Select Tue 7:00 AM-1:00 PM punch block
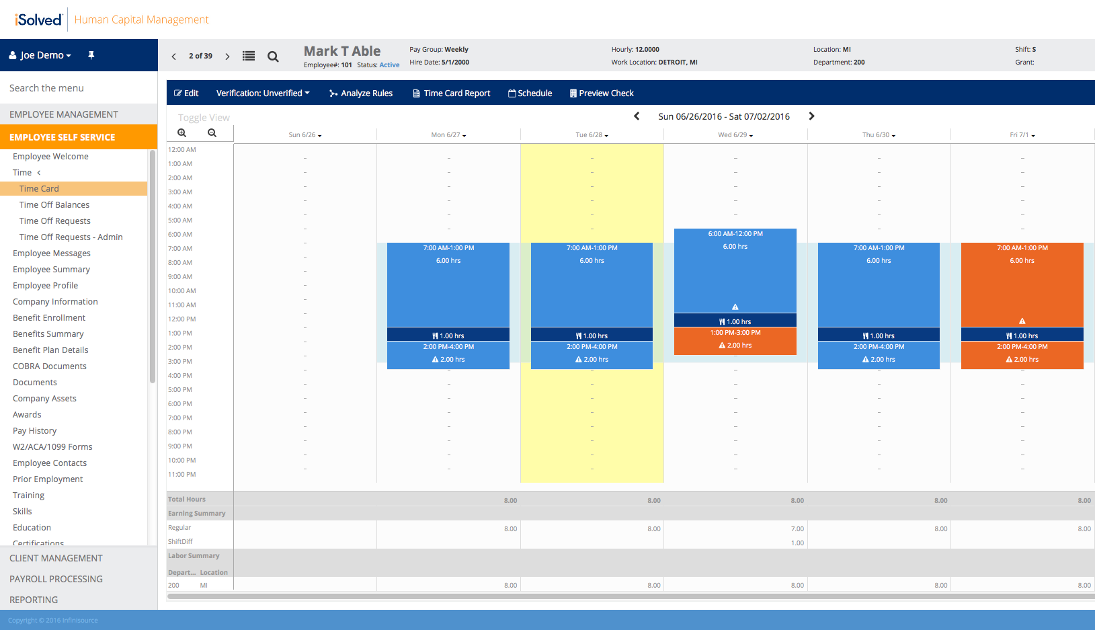 [592, 284]
